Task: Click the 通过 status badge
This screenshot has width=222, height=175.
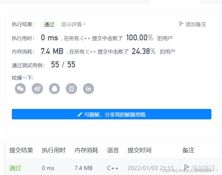Action: [x=49, y=24]
